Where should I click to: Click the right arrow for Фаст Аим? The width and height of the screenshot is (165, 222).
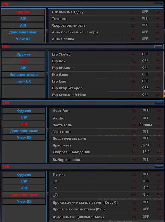click(x=159, y=111)
